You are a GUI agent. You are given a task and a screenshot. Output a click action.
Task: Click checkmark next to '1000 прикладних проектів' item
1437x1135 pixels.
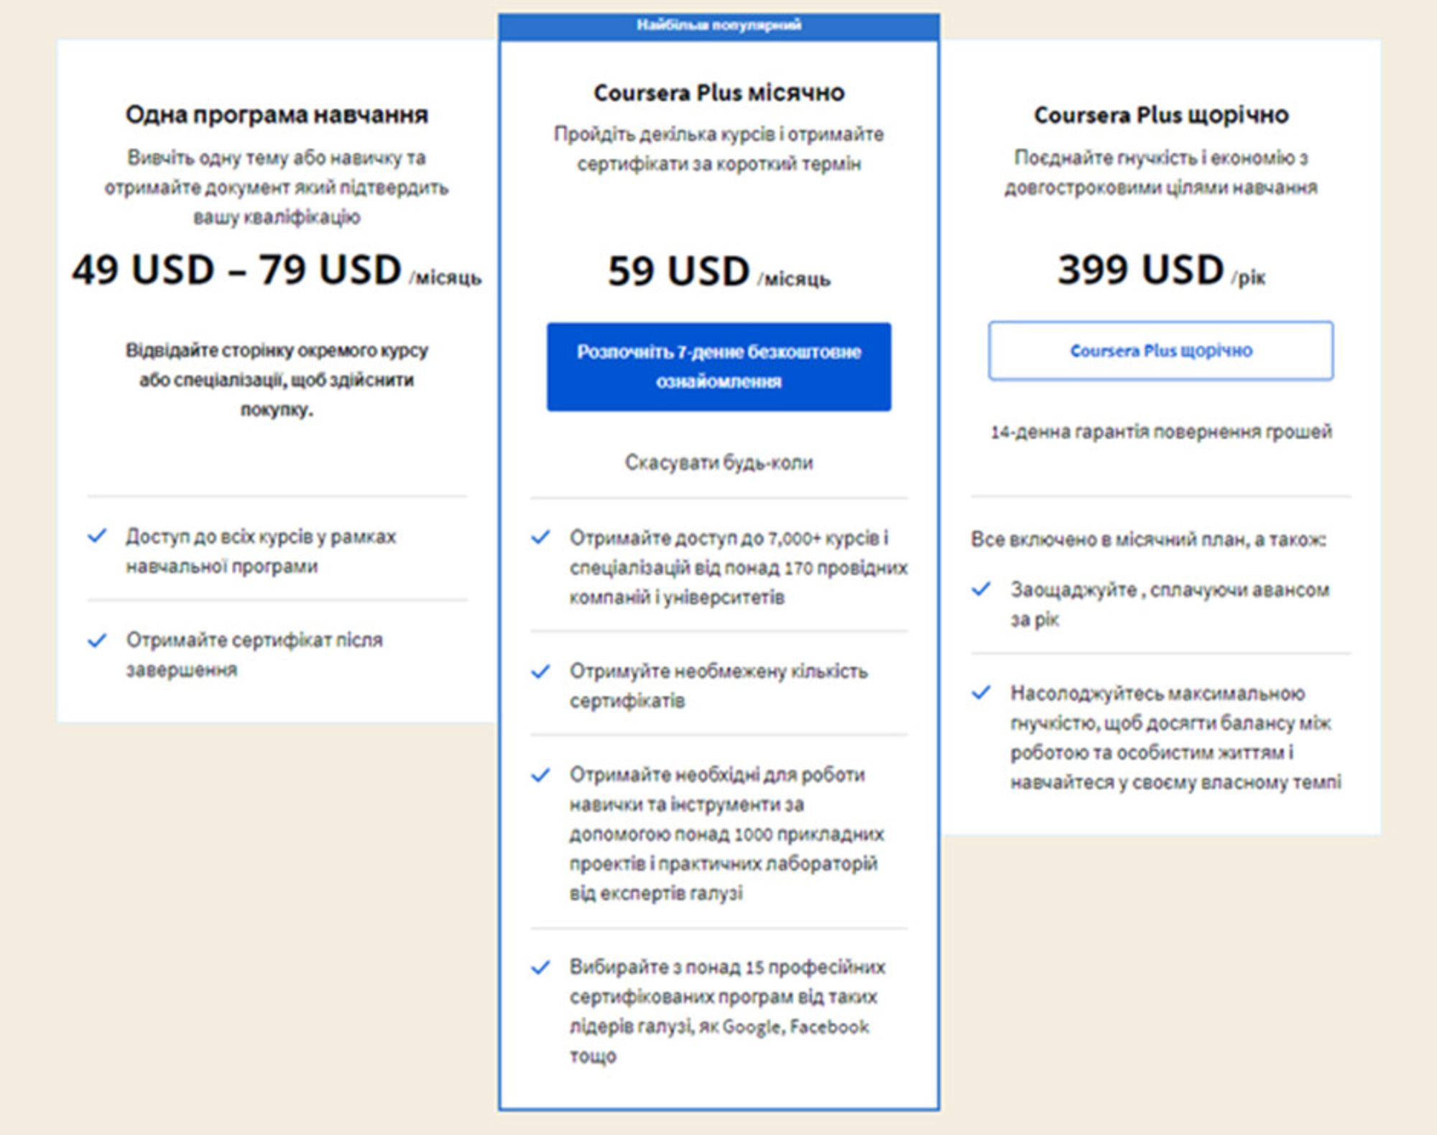(x=540, y=775)
